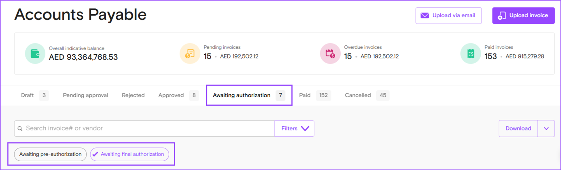Click the document icon on Upload invoice
561x170 pixels.
502,16
